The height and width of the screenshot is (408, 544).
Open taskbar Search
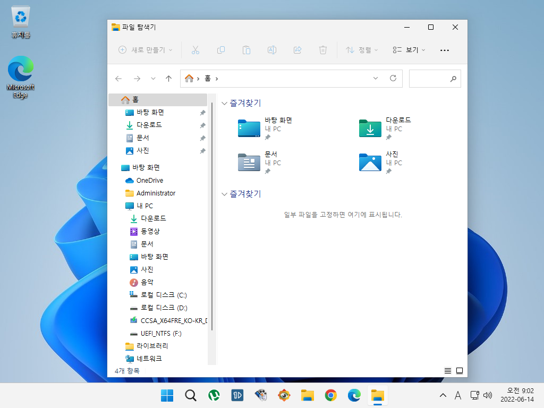coord(191,395)
